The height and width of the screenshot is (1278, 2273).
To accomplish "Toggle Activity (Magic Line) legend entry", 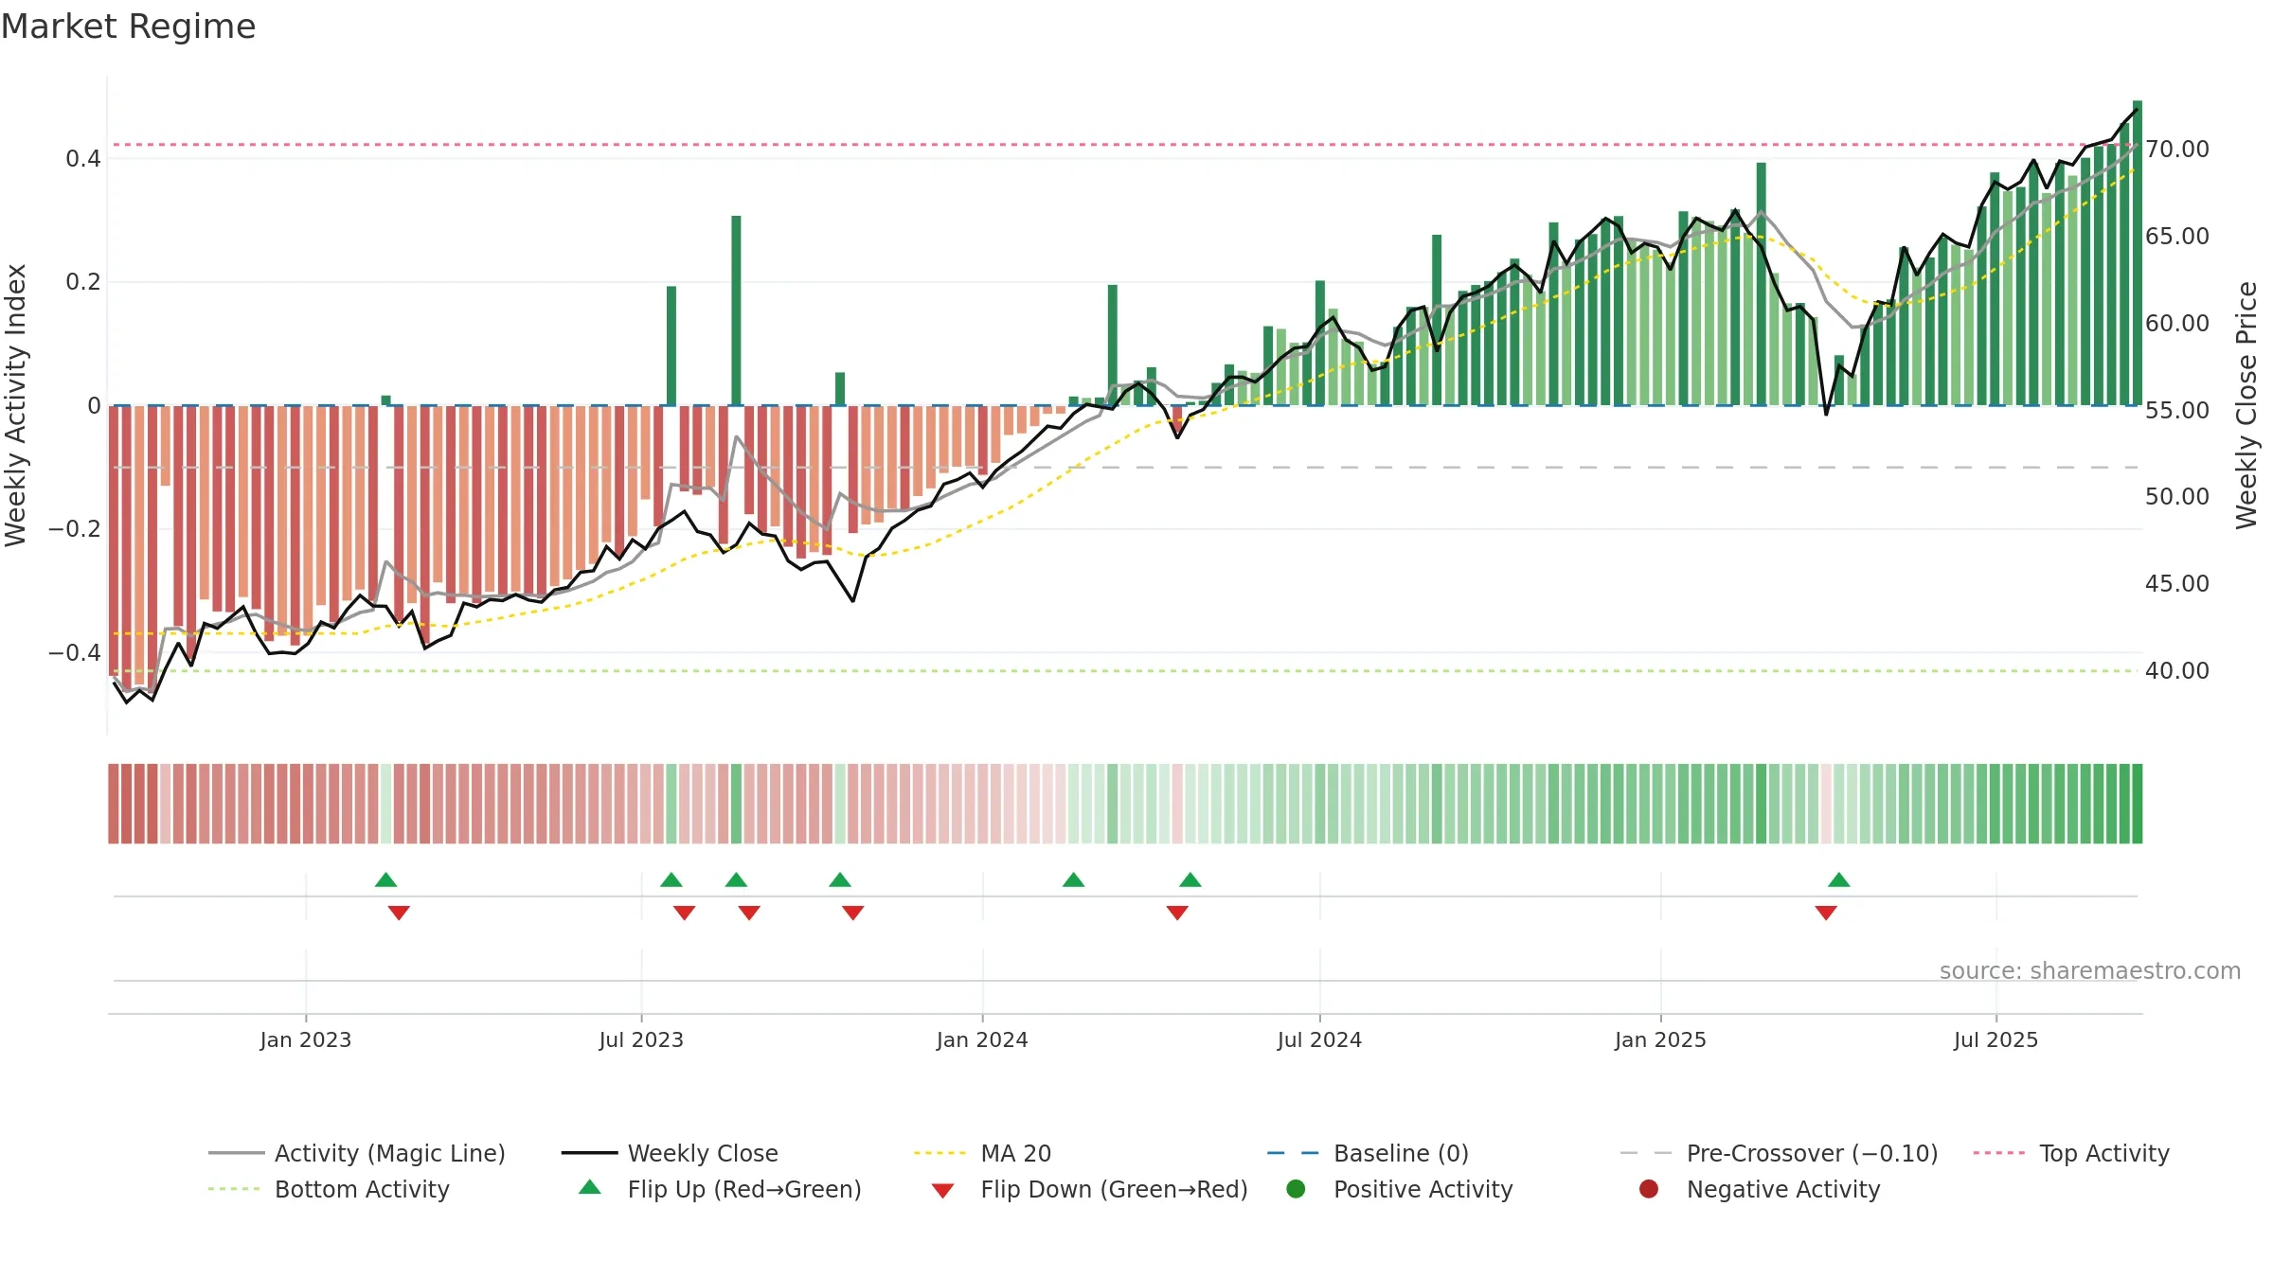I will pyautogui.click(x=357, y=1153).
